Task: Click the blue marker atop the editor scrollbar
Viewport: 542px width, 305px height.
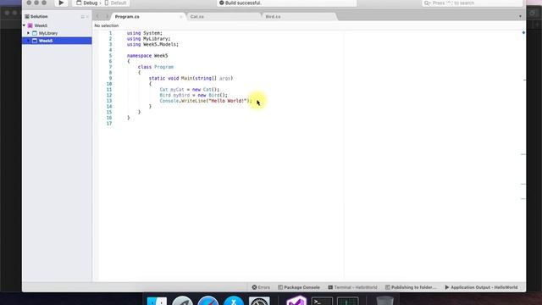Action: pos(523,32)
